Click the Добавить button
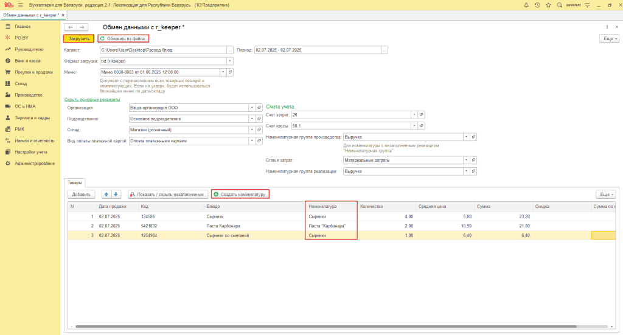The width and height of the screenshot is (623, 335). tap(82, 195)
